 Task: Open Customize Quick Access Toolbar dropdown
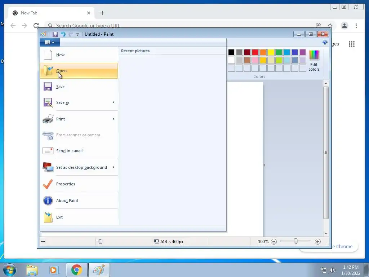[x=77, y=34]
